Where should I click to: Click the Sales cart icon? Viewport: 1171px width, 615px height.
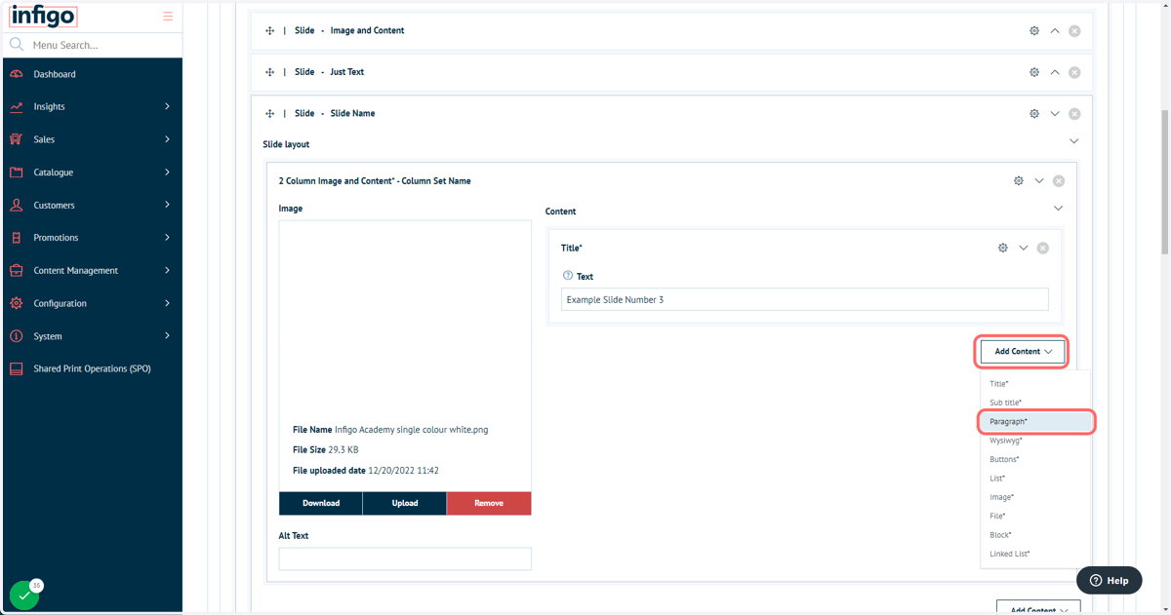[x=17, y=139]
